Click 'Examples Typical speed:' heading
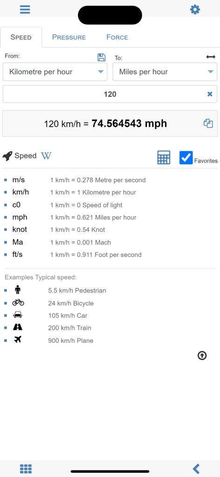 click(x=41, y=278)
